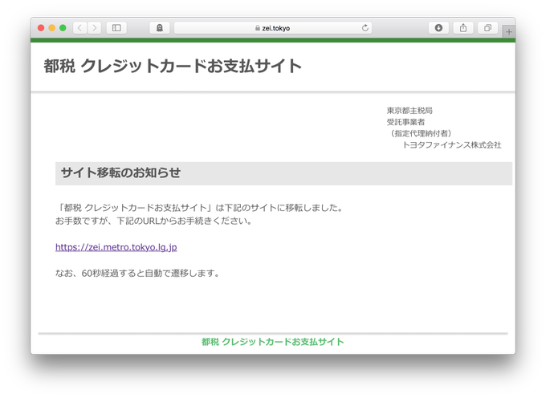
Task: Click the お手数ですが、下記のURLからお手続きください。 line
Action: click(155, 221)
